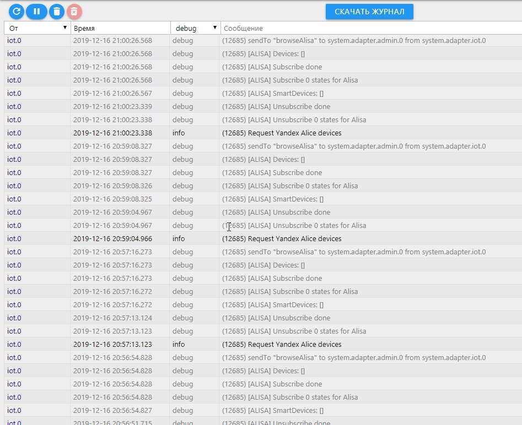Viewport: 522px width, 425px height.
Task: Click timestamp 2019-12-16 20:57:13.123 of info row
Action: pos(112,345)
